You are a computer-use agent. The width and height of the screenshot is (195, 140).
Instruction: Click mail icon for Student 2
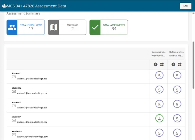[14, 91]
